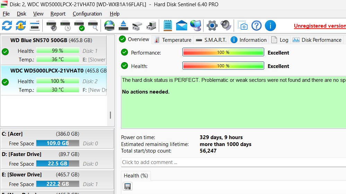Click the Unregistered version link
Image resolution: width=346 pixels, height=194 pixels.
320,26
